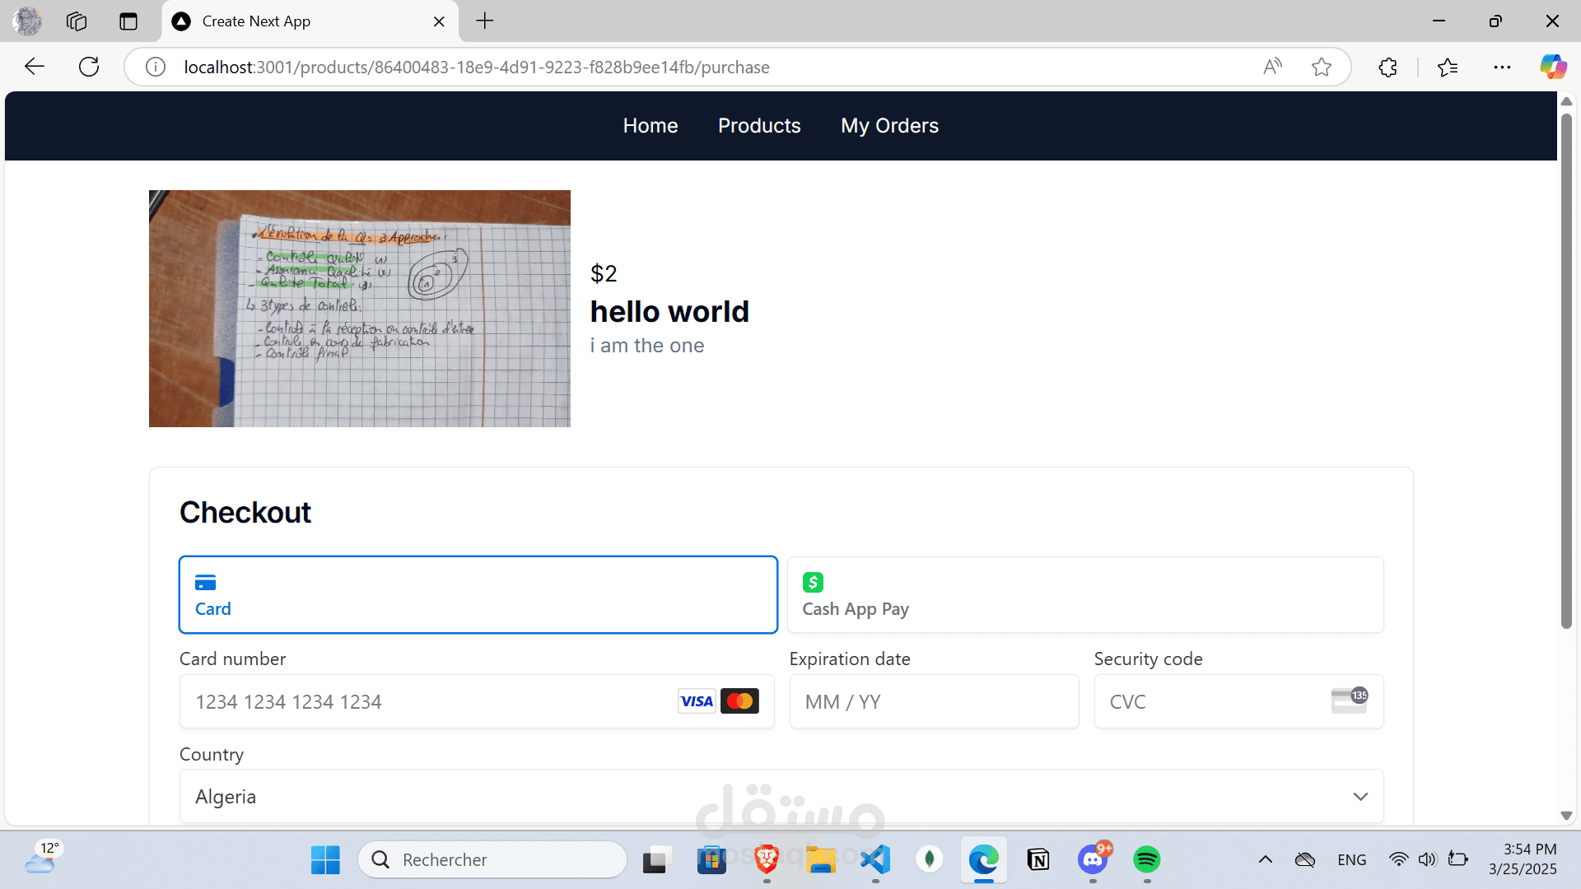Screen dimensions: 1581x889
Task: Open Visual Studio Code from taskbar
Action: [x=875, y=859]
